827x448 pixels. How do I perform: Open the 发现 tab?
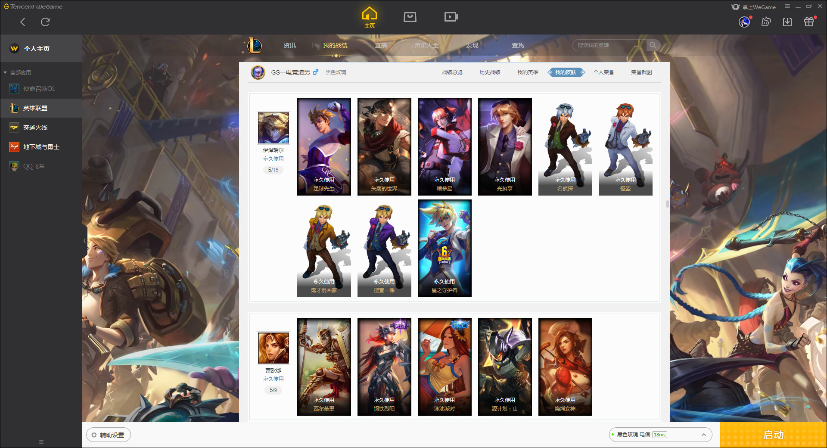point(472,45)
